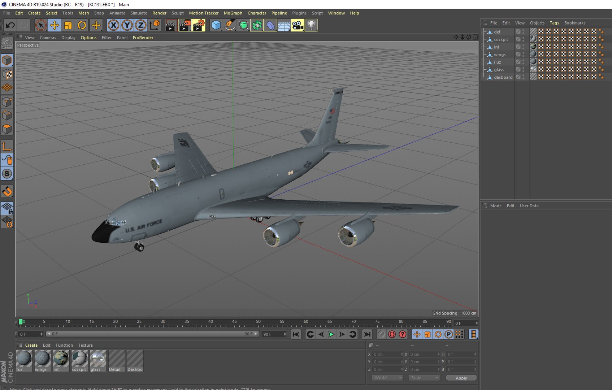Click the X position input field
612x390 pixels.
387,354
